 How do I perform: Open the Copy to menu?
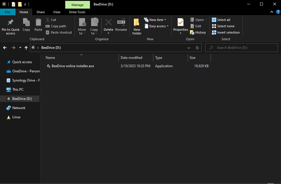[94, 26]
